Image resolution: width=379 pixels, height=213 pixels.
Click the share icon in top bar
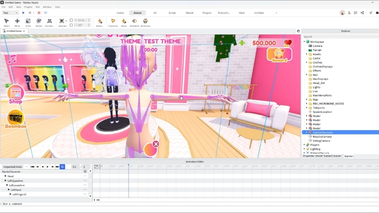(x=362, y=13)
